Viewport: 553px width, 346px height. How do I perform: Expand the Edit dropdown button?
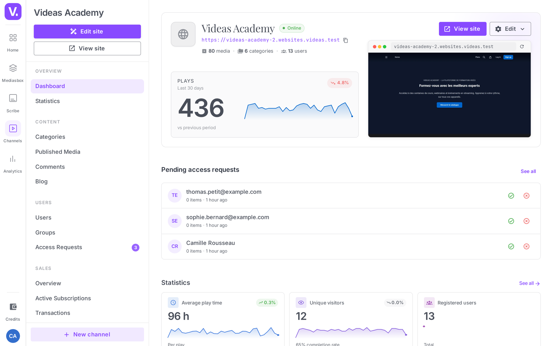pyautogui.click(x=510, y=29)
